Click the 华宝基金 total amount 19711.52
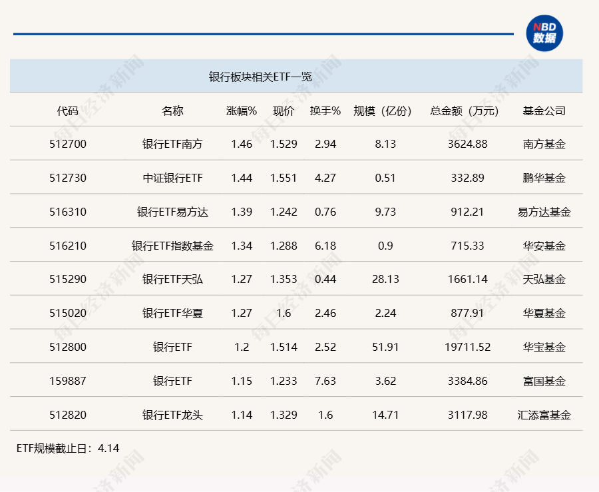Viewport: 599px width, 492px height. tap(467, 347)
